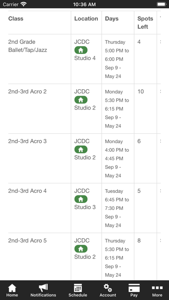The image size is (169, 300).
Task: Click the Class column header
Action: [16, 19]
